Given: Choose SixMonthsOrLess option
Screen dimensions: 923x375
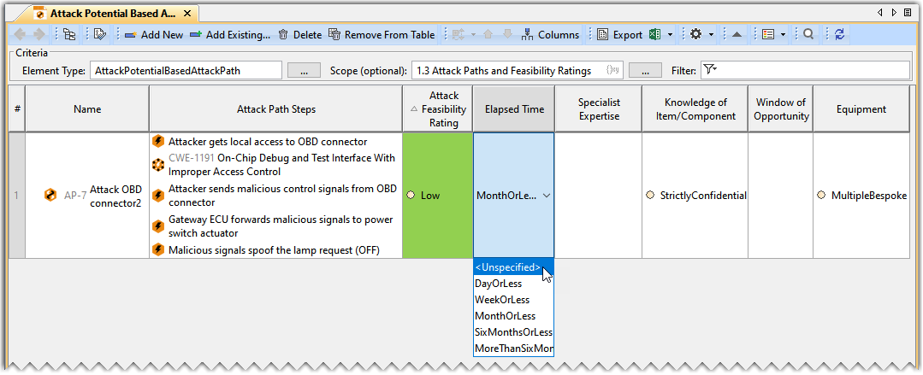Looking at the screenshot, I should point(513,332).
